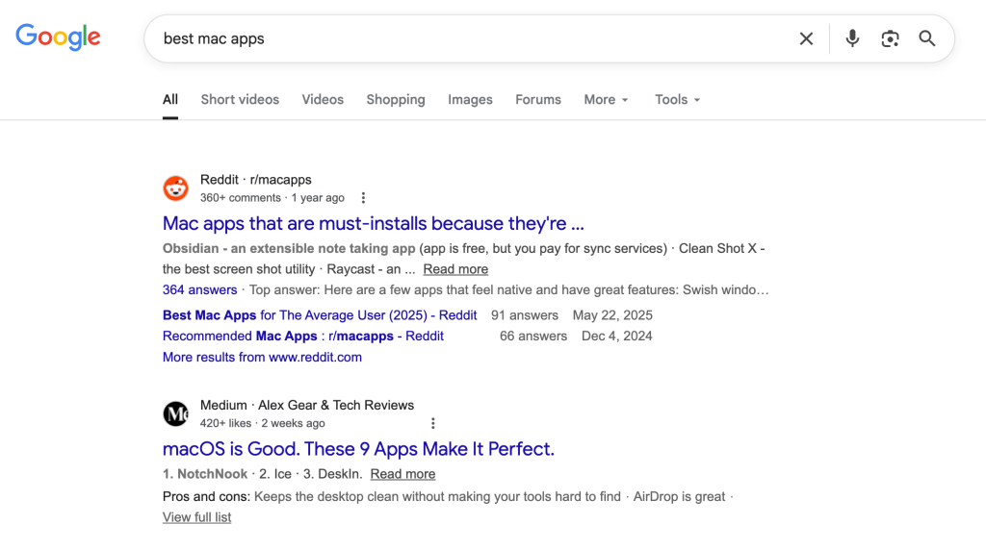Click the '66 answers' text
Image resolution: width=986 pixels, height=549 pixels.
pos(533,337)
